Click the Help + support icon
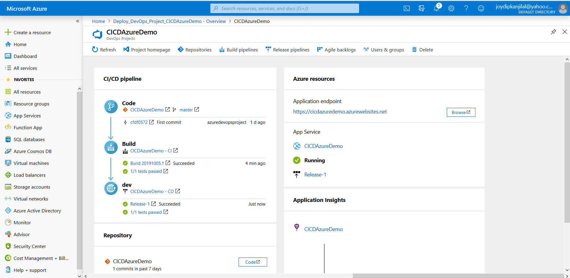The height and width of the screenshot is (278, 570). [8, 270]
